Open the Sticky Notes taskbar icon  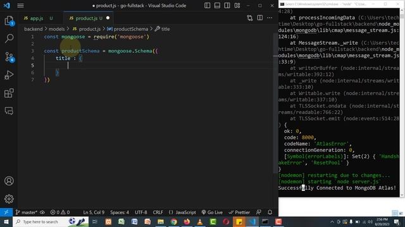tap(239, 222)
